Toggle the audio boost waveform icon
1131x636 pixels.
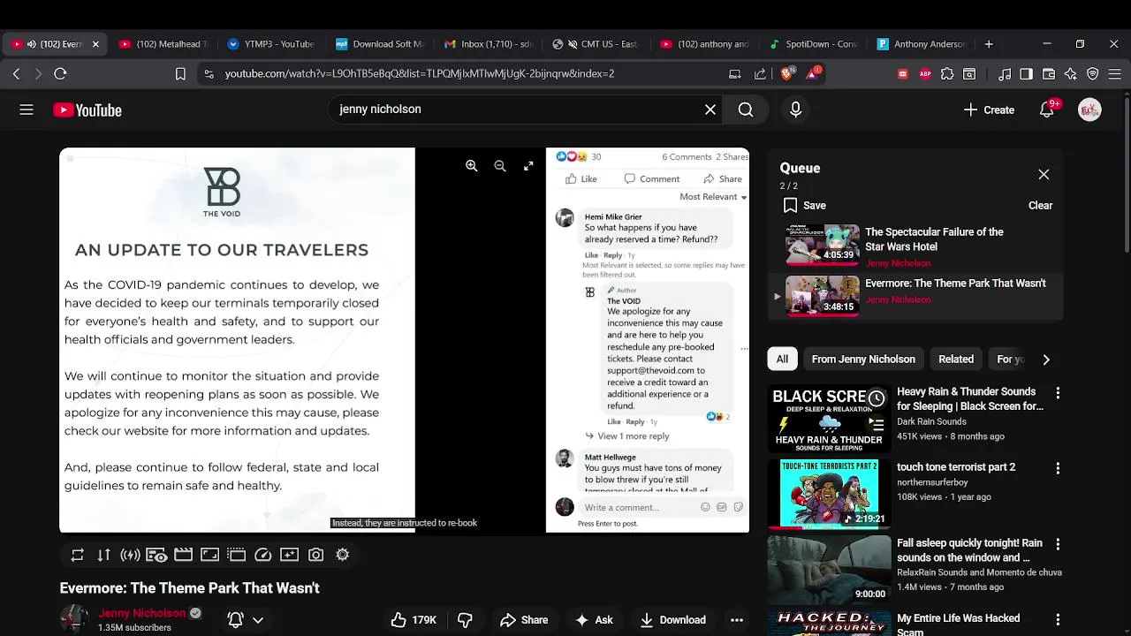pyautogui.click(x=131, y=555)
